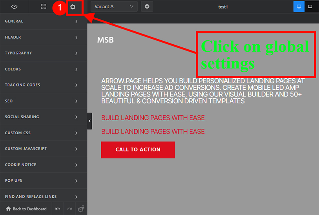
Task: Add a new variant with plus icon
Action: point(147,7)
